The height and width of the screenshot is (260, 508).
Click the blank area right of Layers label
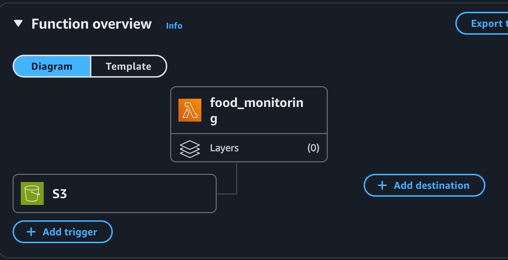(272, 148)
